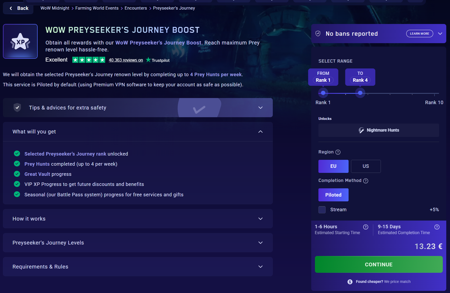This screenshot has width=450, height=293.
Task: Open Estimated Starting Time info icon
Action: pos(366,227)
